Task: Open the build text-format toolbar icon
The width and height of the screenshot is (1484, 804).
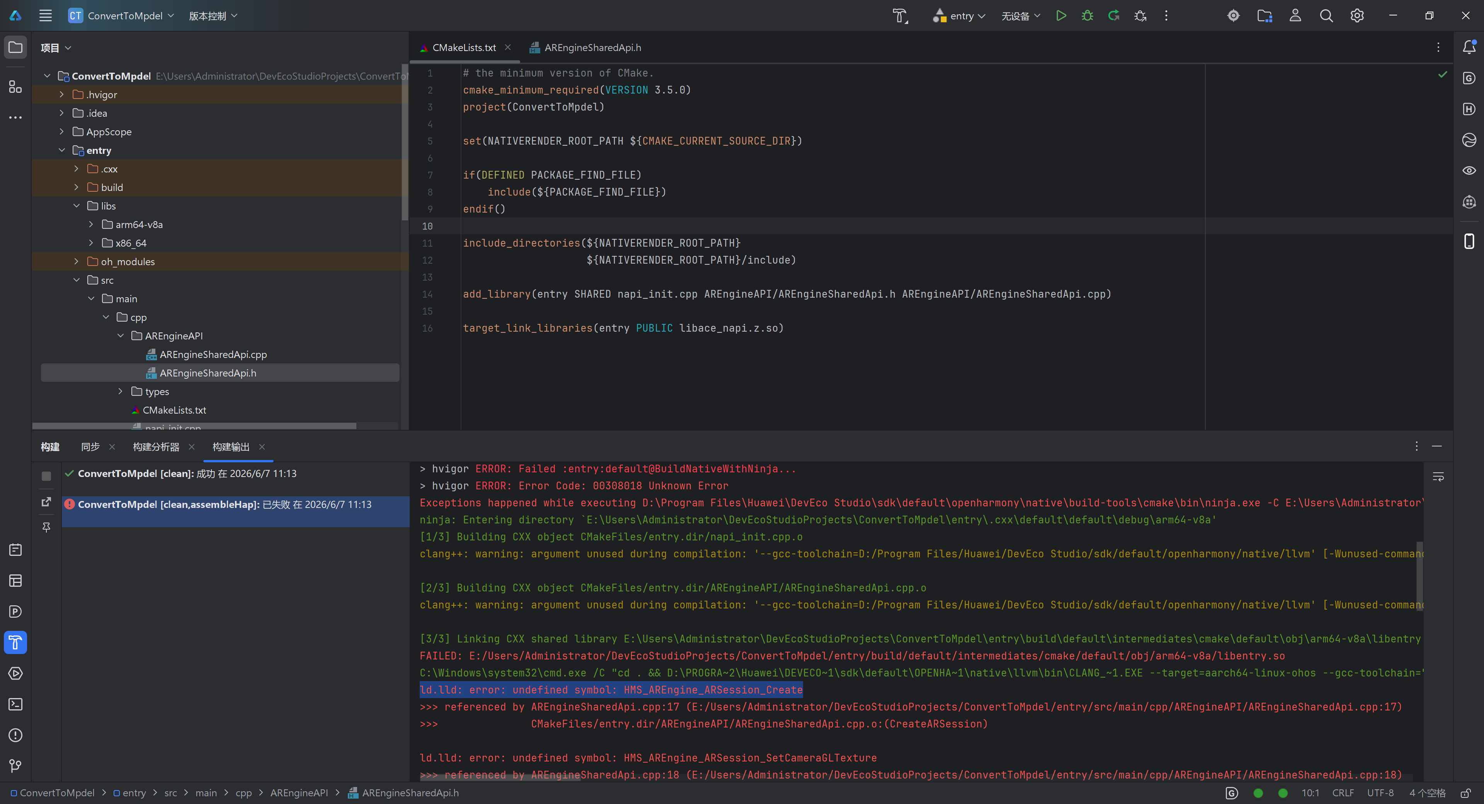Action: click(x=900, y=15)
